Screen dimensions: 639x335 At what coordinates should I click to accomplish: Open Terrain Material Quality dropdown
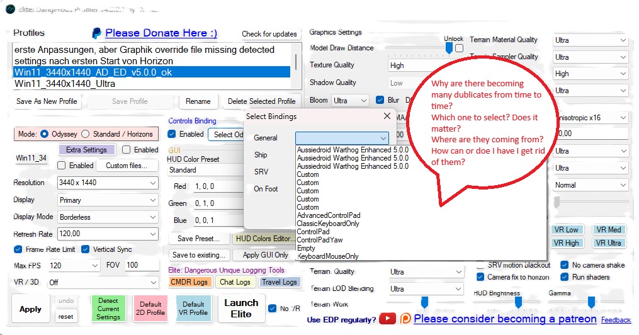click(590, 40)
